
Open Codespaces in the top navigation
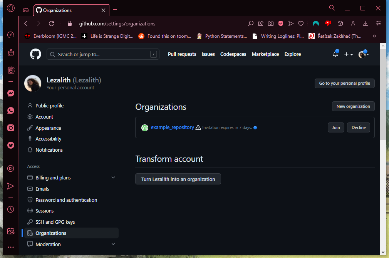point(233,54)
